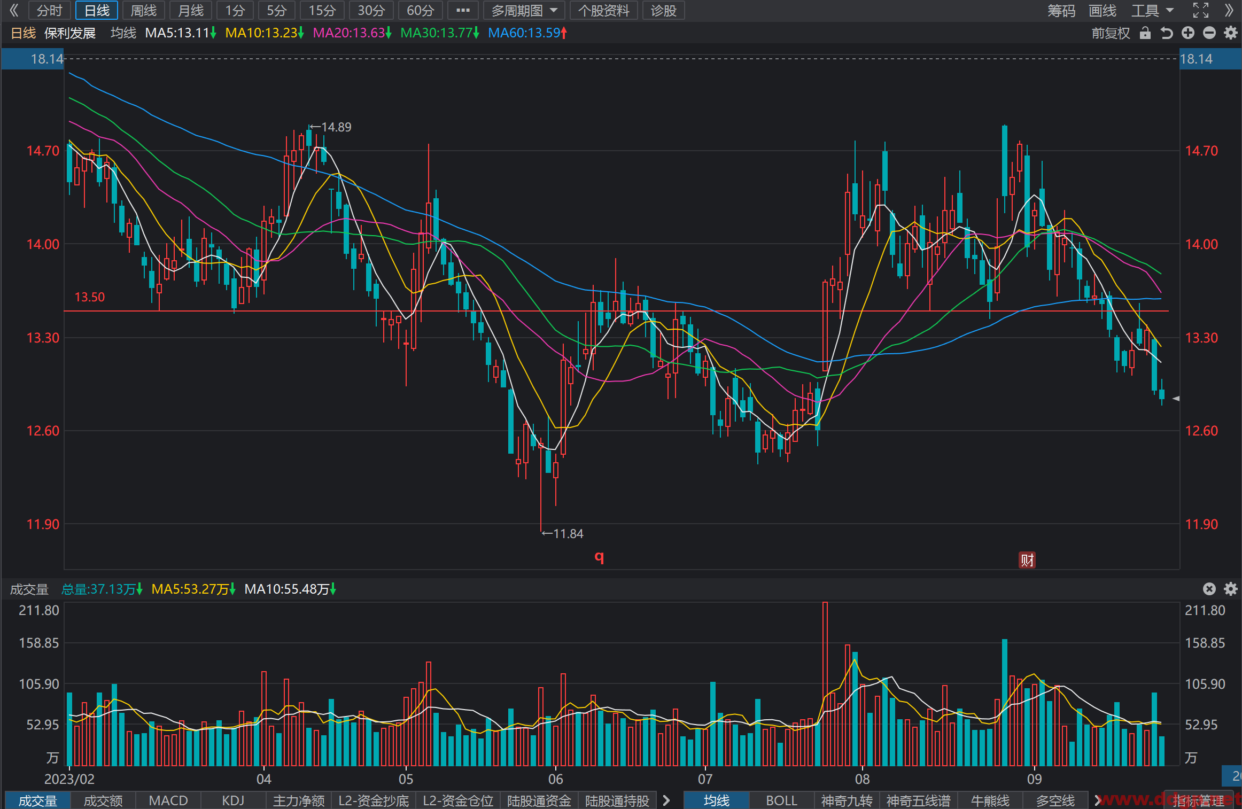This screenshot has width=1242, height=809.
Task: Collapse left panel with double chevron
Action: (14, 10)
